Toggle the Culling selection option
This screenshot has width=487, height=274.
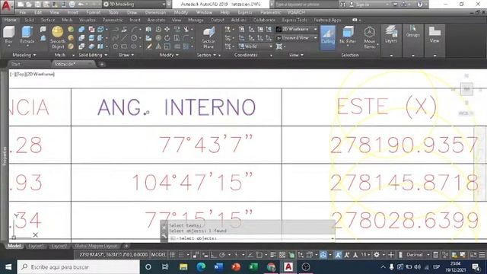(x=328, y=37)
